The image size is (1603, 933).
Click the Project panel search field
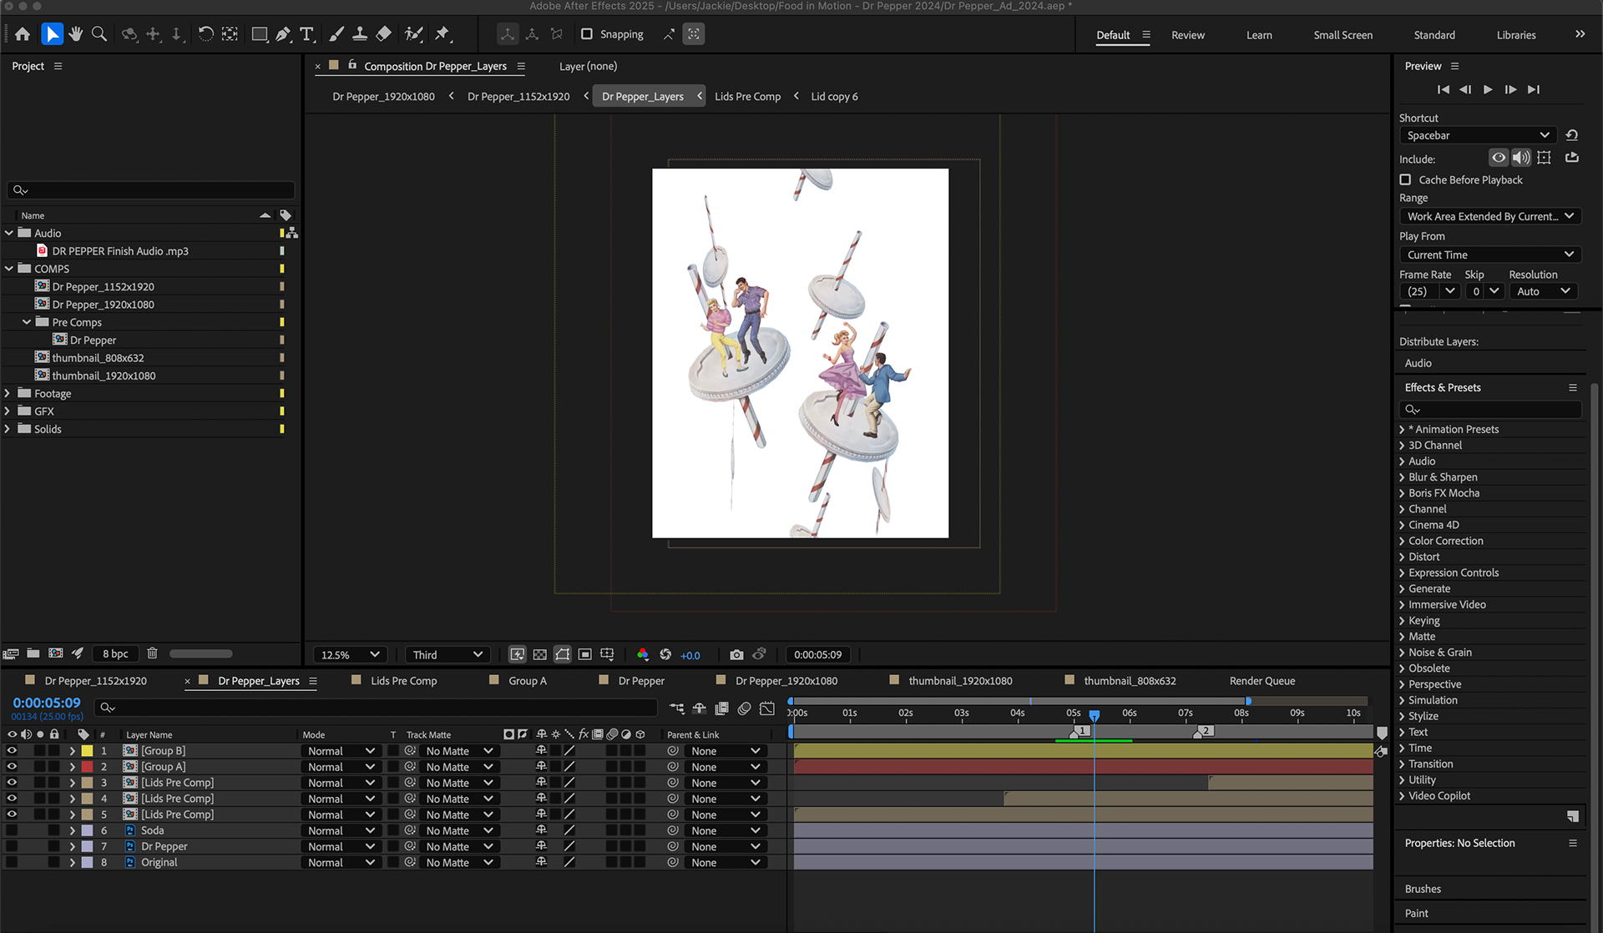coord(151,190)
